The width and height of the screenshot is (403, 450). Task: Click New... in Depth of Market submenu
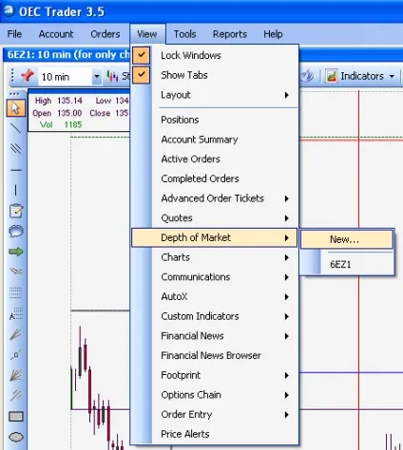pos(347,239)
